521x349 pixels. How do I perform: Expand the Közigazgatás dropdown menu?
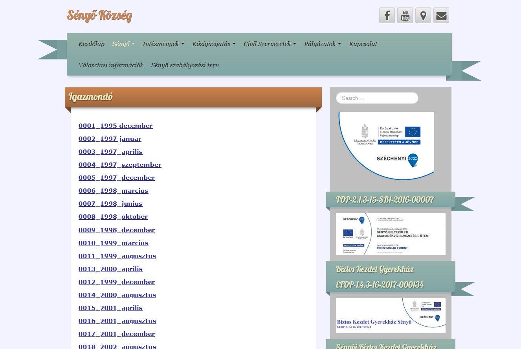[214, 44]
